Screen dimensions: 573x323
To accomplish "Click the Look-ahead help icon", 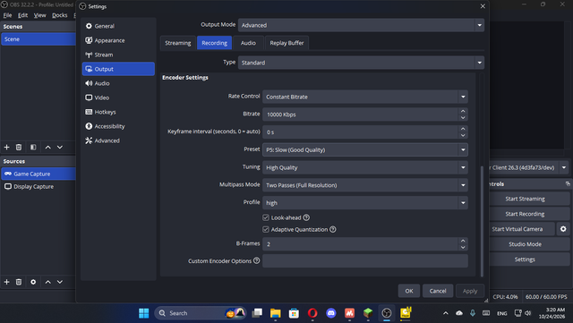I will click(x=306, y=217).
